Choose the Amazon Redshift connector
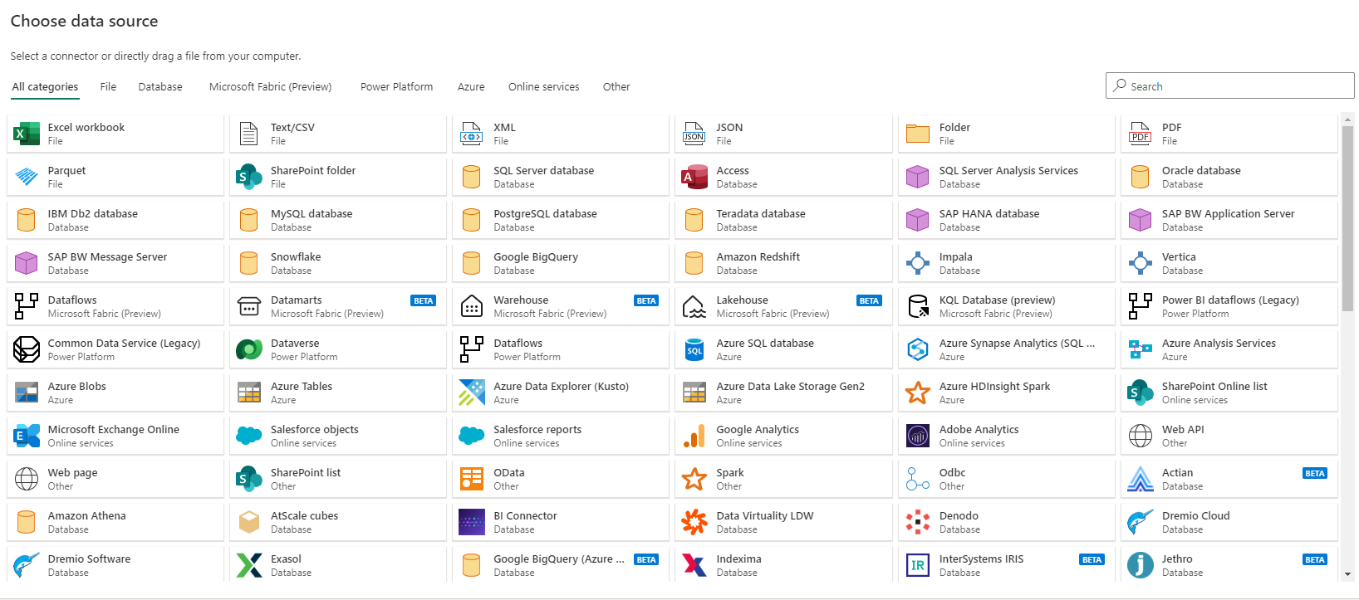 coord(783,263)
